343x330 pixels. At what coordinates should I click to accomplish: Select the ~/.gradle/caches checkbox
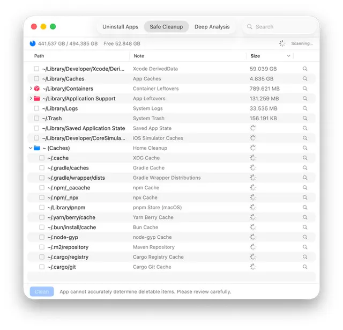tap(42, 168)
